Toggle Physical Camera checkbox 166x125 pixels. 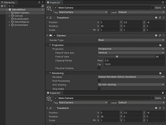click(x=99, y=68)
